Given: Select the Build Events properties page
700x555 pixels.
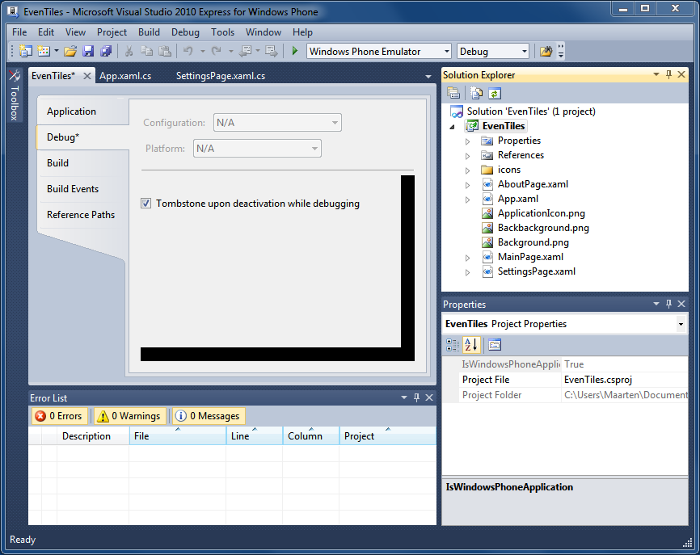Looking at the screenshot, I should [x=73, y=189].
